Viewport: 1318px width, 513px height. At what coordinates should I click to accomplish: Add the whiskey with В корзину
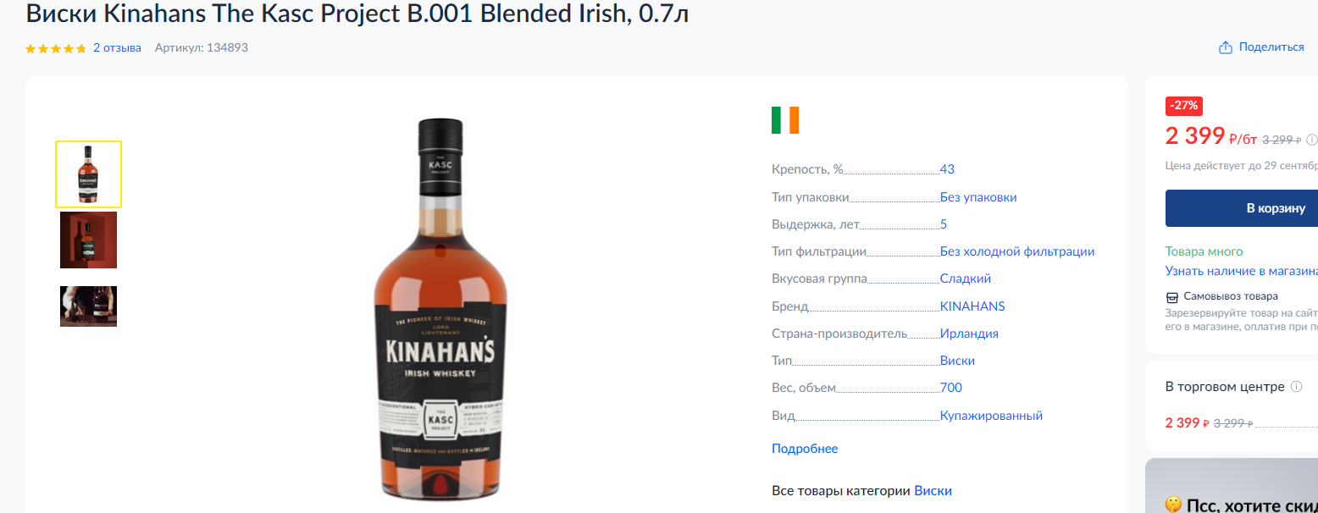(1242, 208)
